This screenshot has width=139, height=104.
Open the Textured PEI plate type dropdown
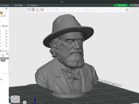pyautogui.click(x=3, y=16)
